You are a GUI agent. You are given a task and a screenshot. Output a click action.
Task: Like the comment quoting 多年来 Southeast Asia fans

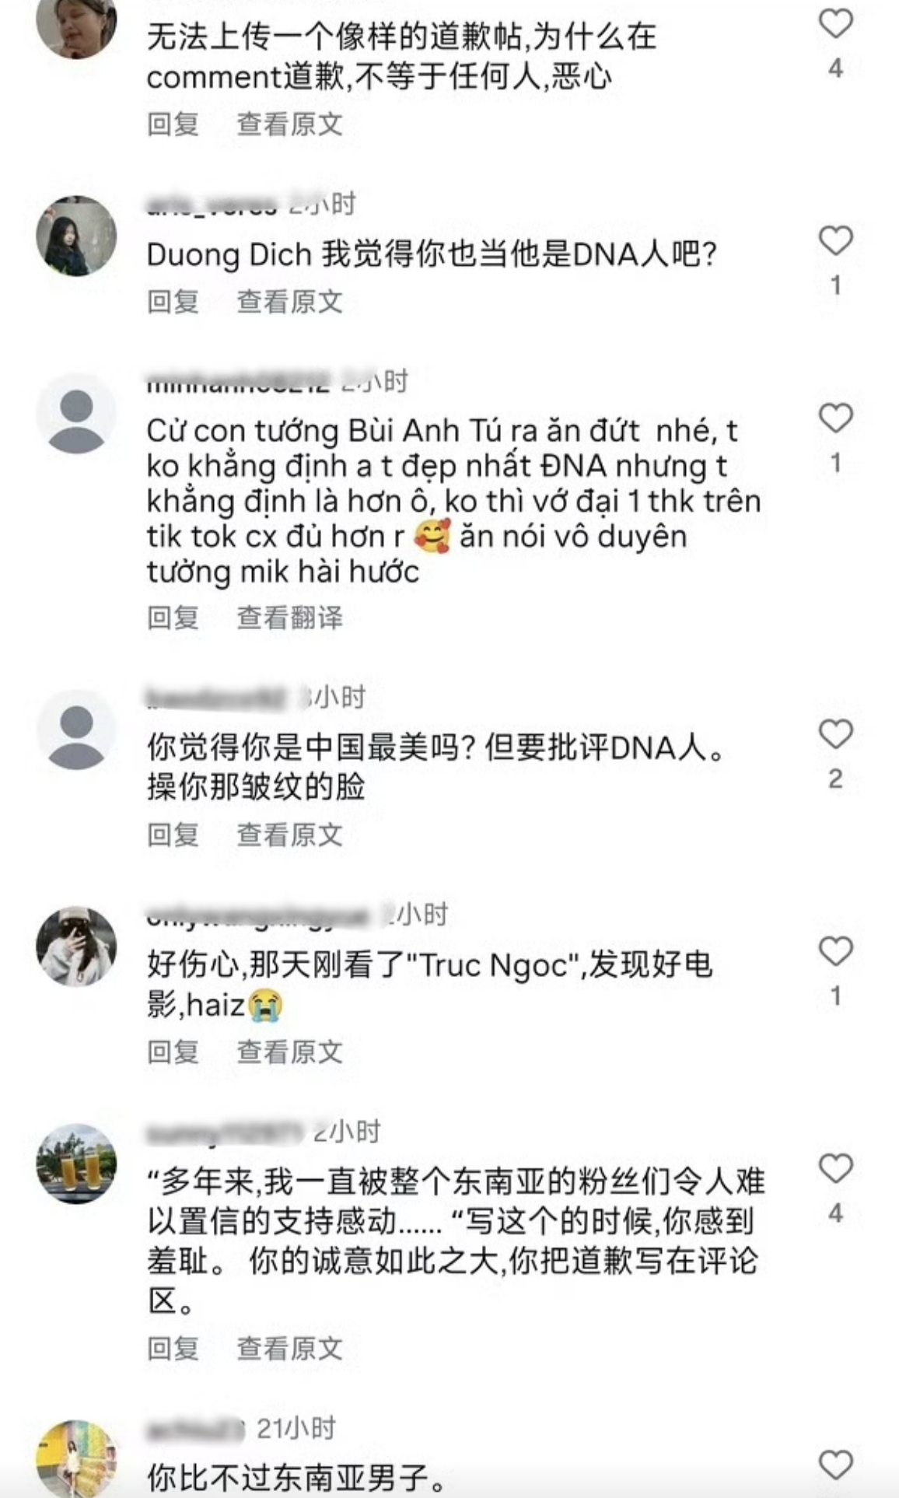tap(836, 1167)
